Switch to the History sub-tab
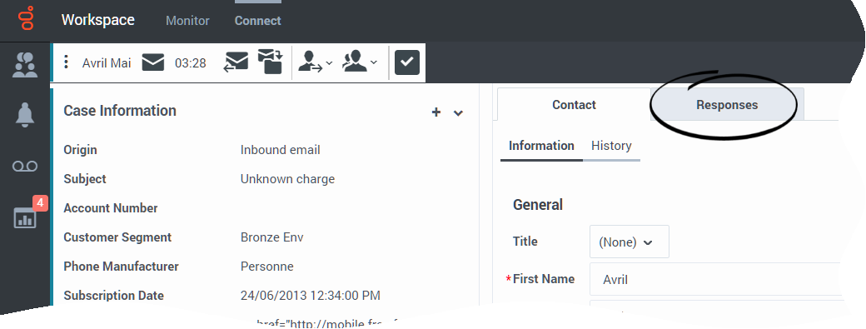This screenshot has width=866, height=329. [x=611, y=146]
